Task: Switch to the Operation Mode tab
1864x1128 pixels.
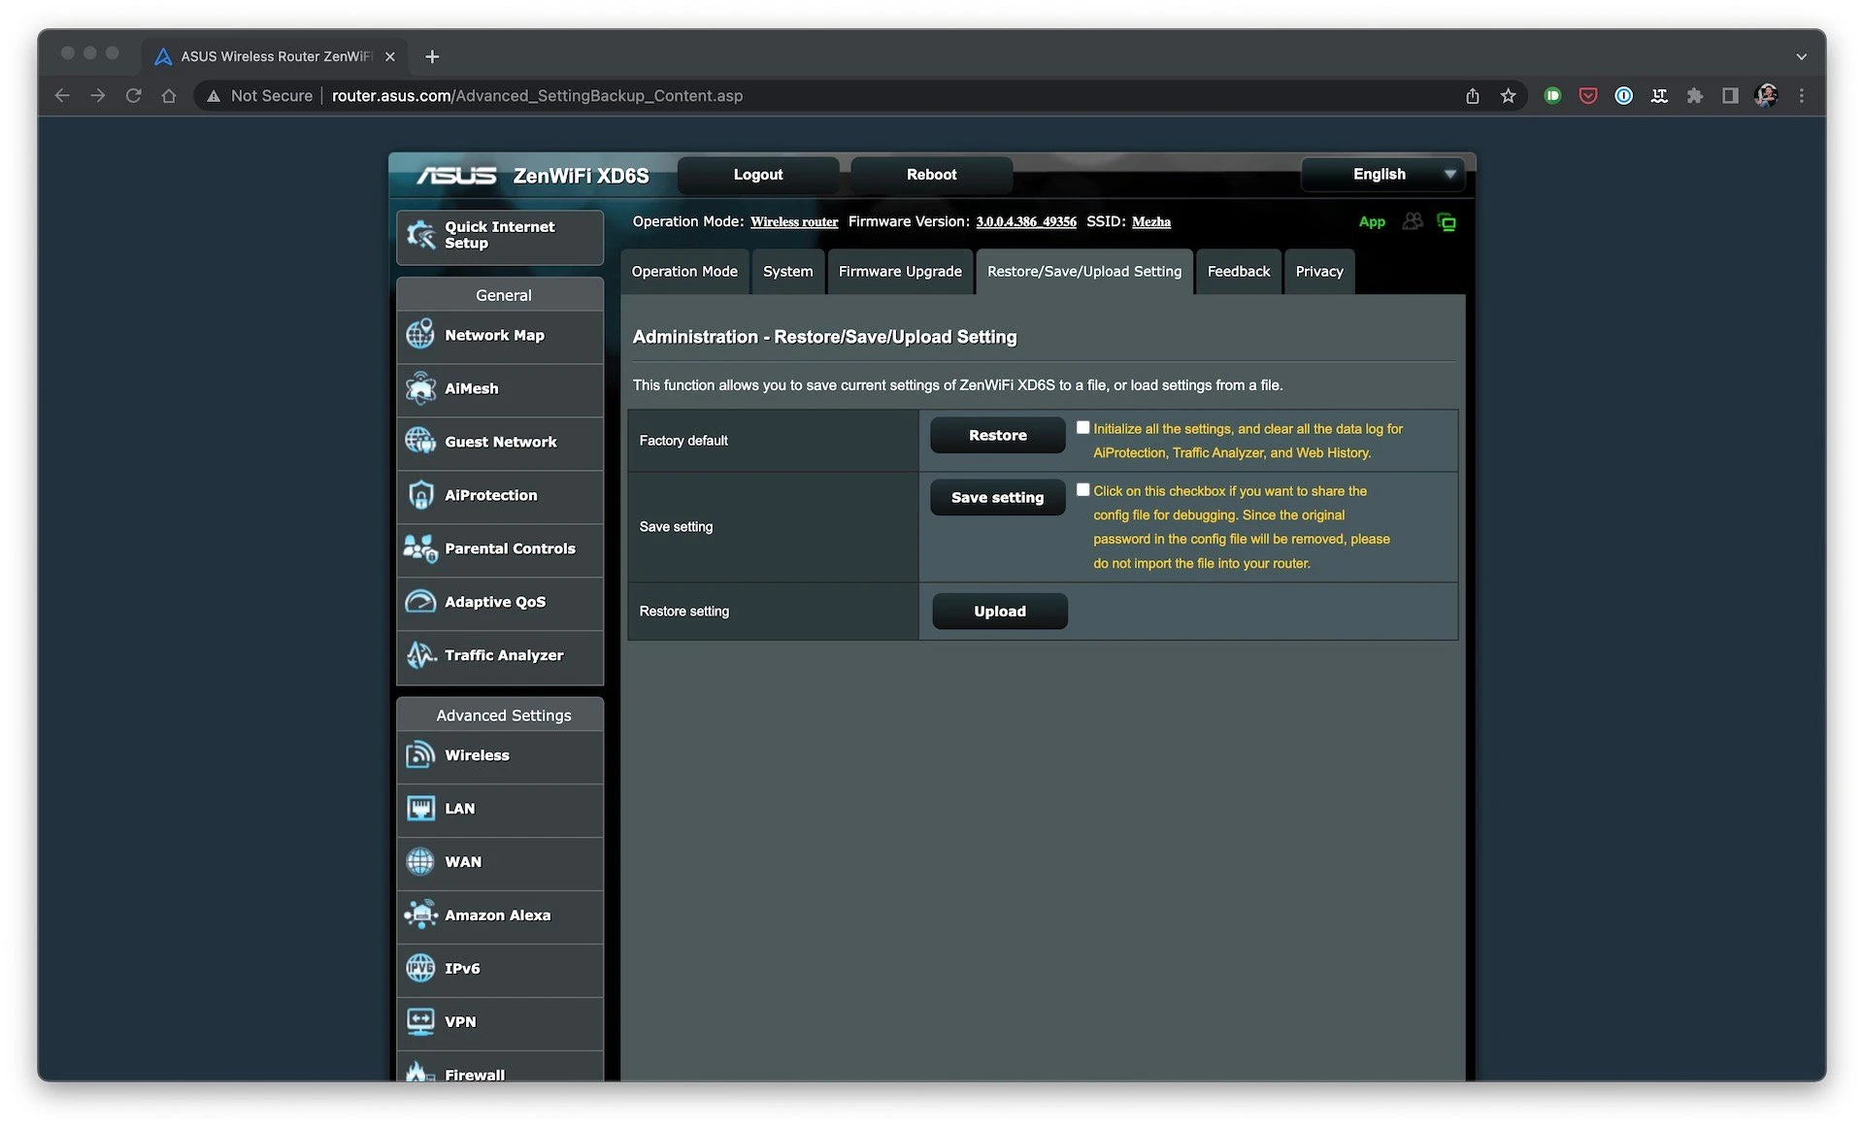Action: [684, 272]
